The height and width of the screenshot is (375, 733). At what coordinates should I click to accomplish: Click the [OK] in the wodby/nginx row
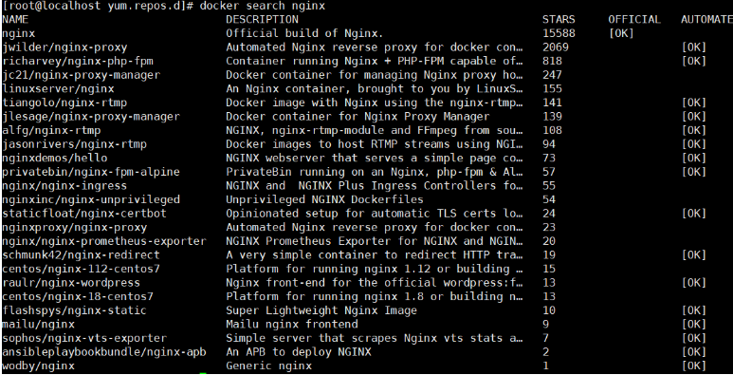(x=694, y=366)
